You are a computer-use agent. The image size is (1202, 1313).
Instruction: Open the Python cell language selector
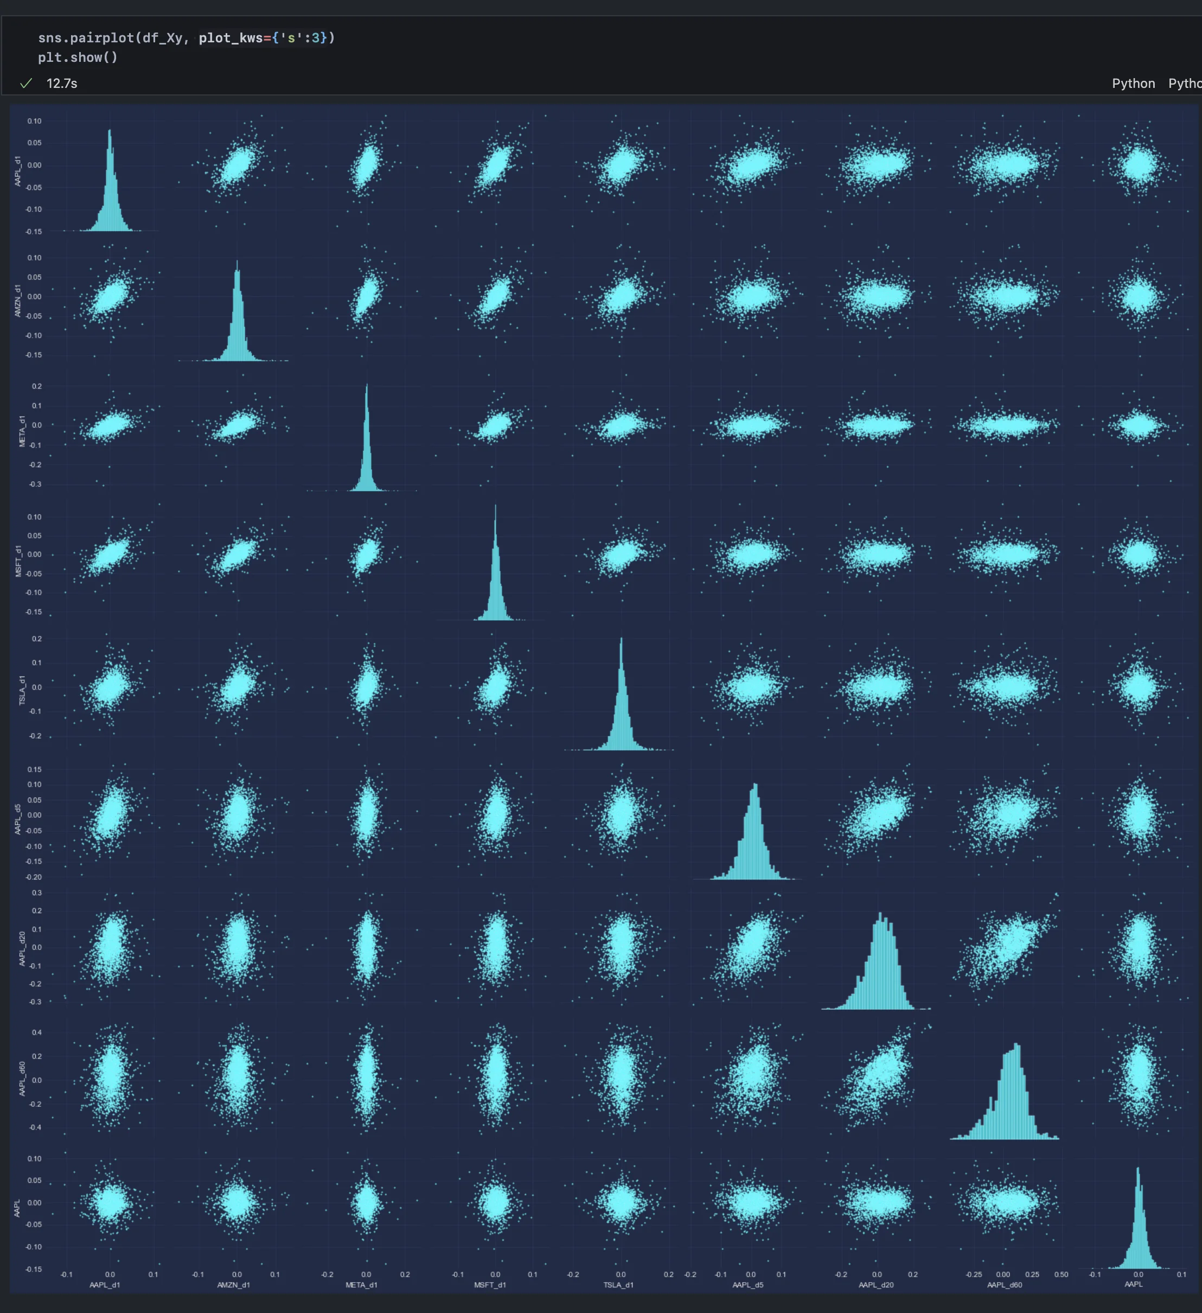click(x=1133, y=84)
